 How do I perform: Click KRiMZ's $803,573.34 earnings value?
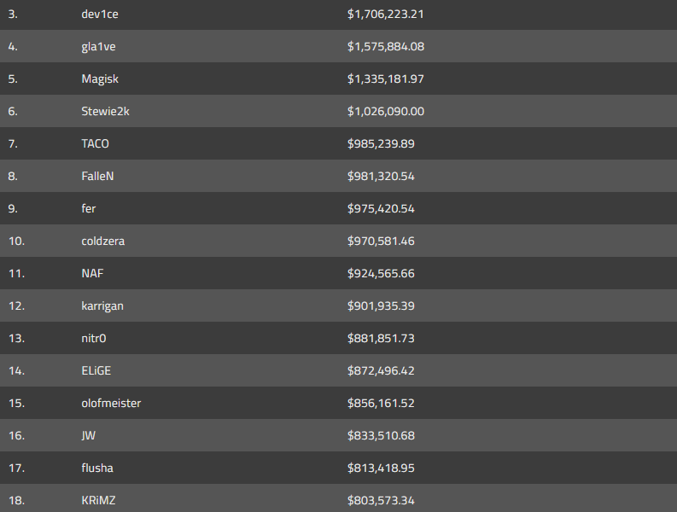point(381,501)
